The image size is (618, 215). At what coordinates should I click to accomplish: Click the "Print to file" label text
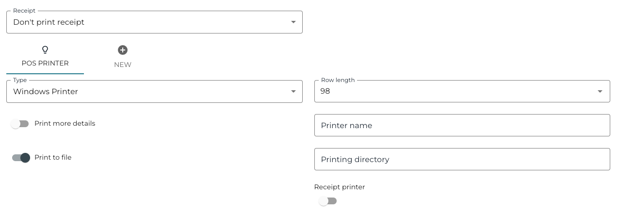(x=53, y=157)
